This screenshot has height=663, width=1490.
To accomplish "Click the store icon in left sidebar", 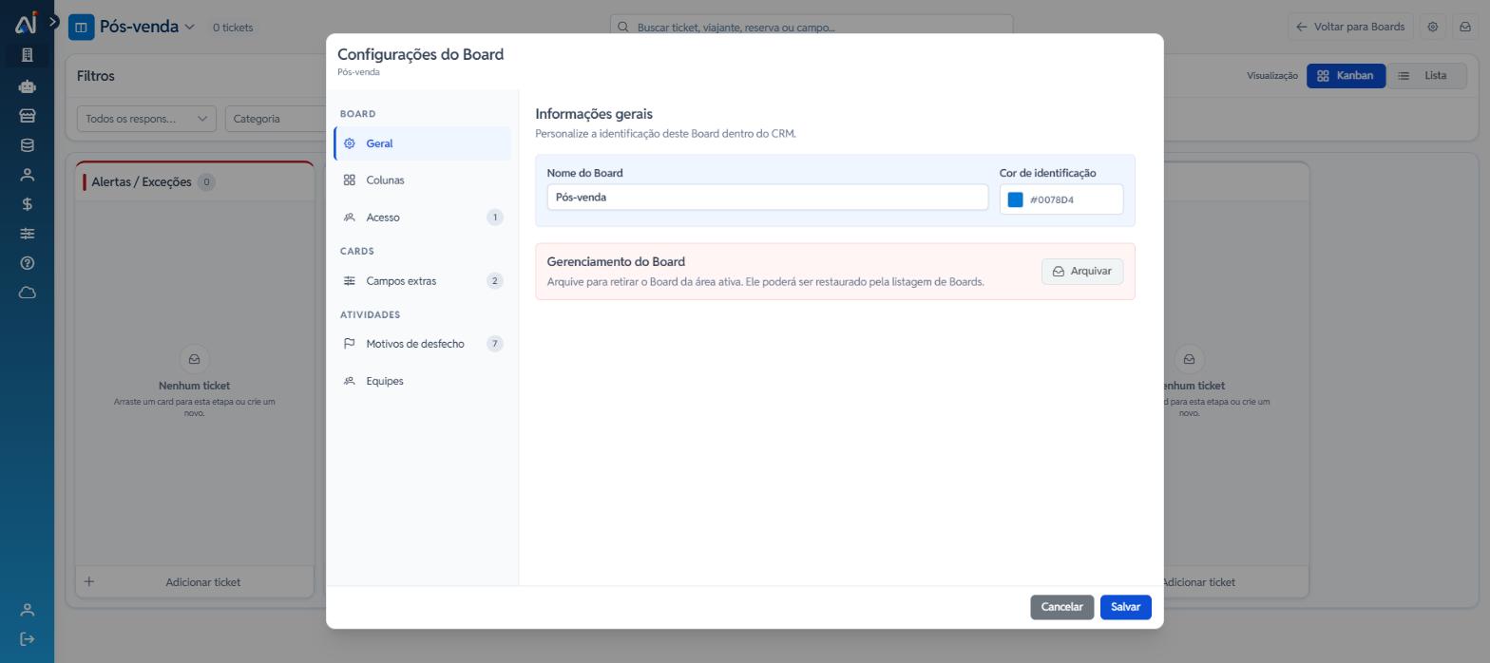I will coord(27,116).
